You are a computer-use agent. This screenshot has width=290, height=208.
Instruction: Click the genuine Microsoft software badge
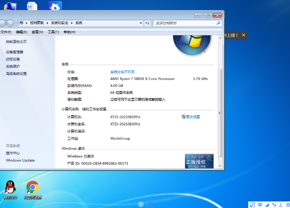tap(199, 162)
